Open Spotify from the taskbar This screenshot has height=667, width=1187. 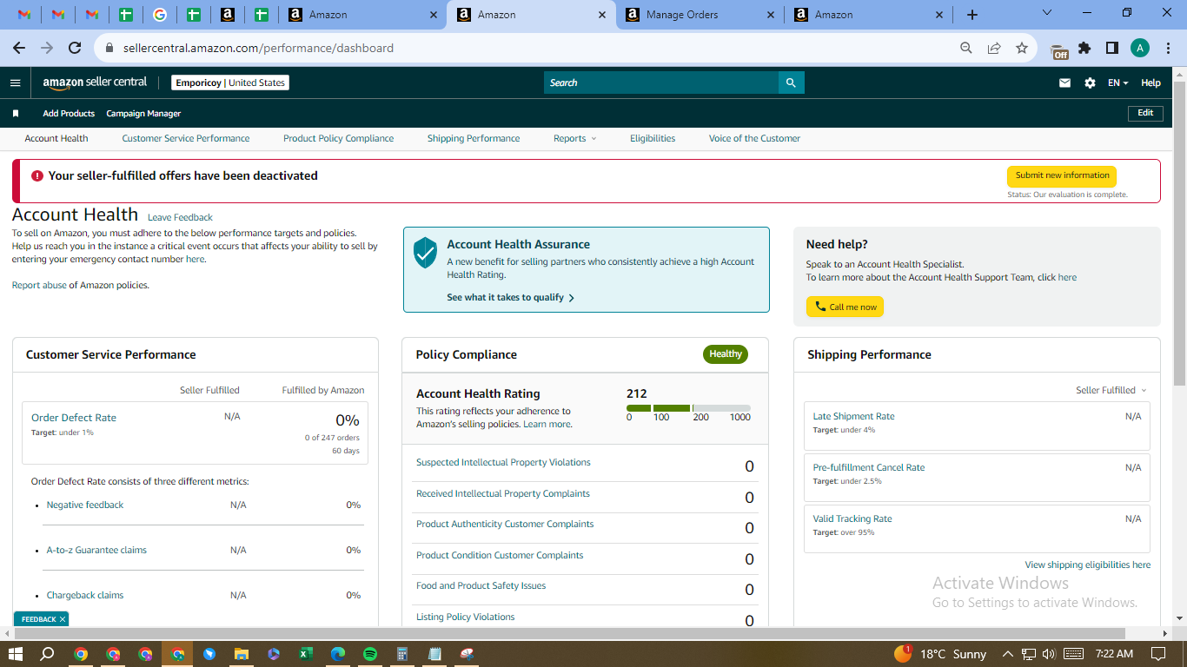point(370,653)
